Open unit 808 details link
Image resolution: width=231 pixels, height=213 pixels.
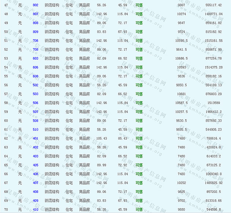tap(36, 23)
